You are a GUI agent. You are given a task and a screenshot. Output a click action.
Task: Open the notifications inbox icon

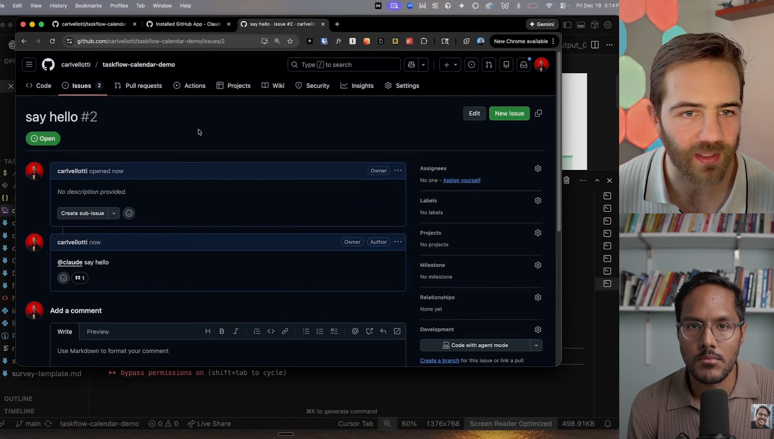coord(523,65)
